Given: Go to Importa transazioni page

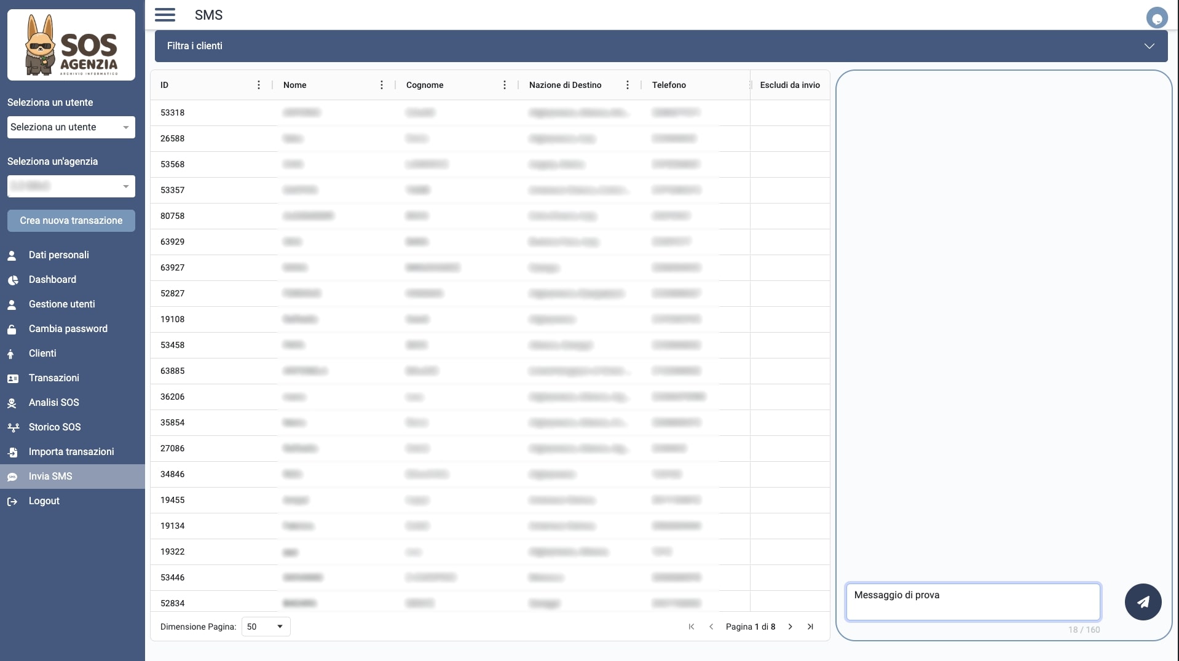Looking at the screenshot, I should [71, 452].
